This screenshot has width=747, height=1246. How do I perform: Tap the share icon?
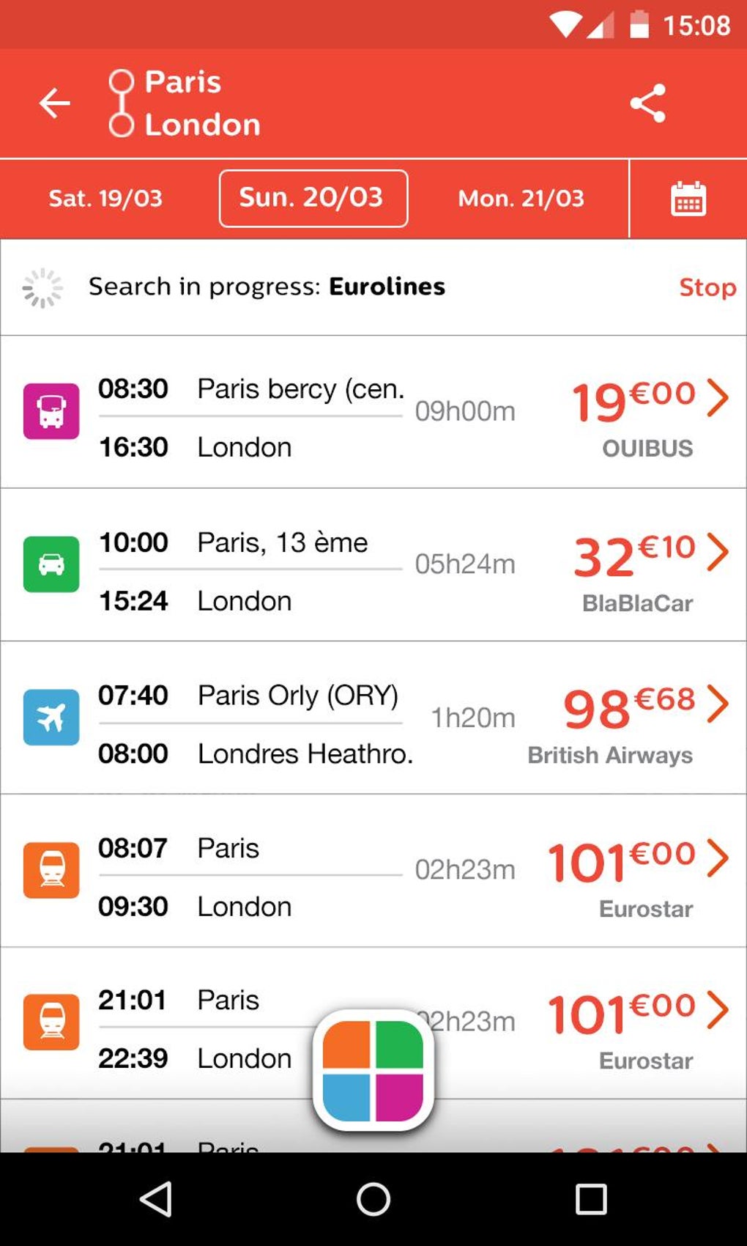648,103
